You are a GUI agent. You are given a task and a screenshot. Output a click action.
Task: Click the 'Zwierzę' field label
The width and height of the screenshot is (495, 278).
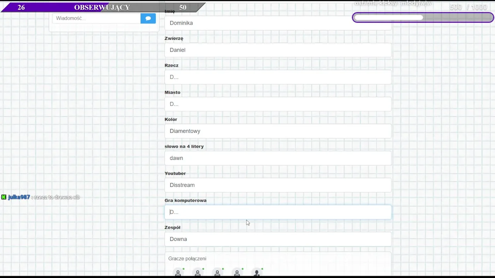point(174,38)
